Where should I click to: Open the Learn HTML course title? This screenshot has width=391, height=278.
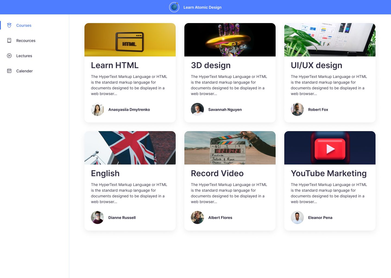(115, 65)
